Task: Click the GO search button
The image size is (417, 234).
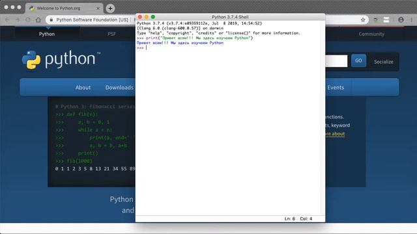Action: coord(358,60)
